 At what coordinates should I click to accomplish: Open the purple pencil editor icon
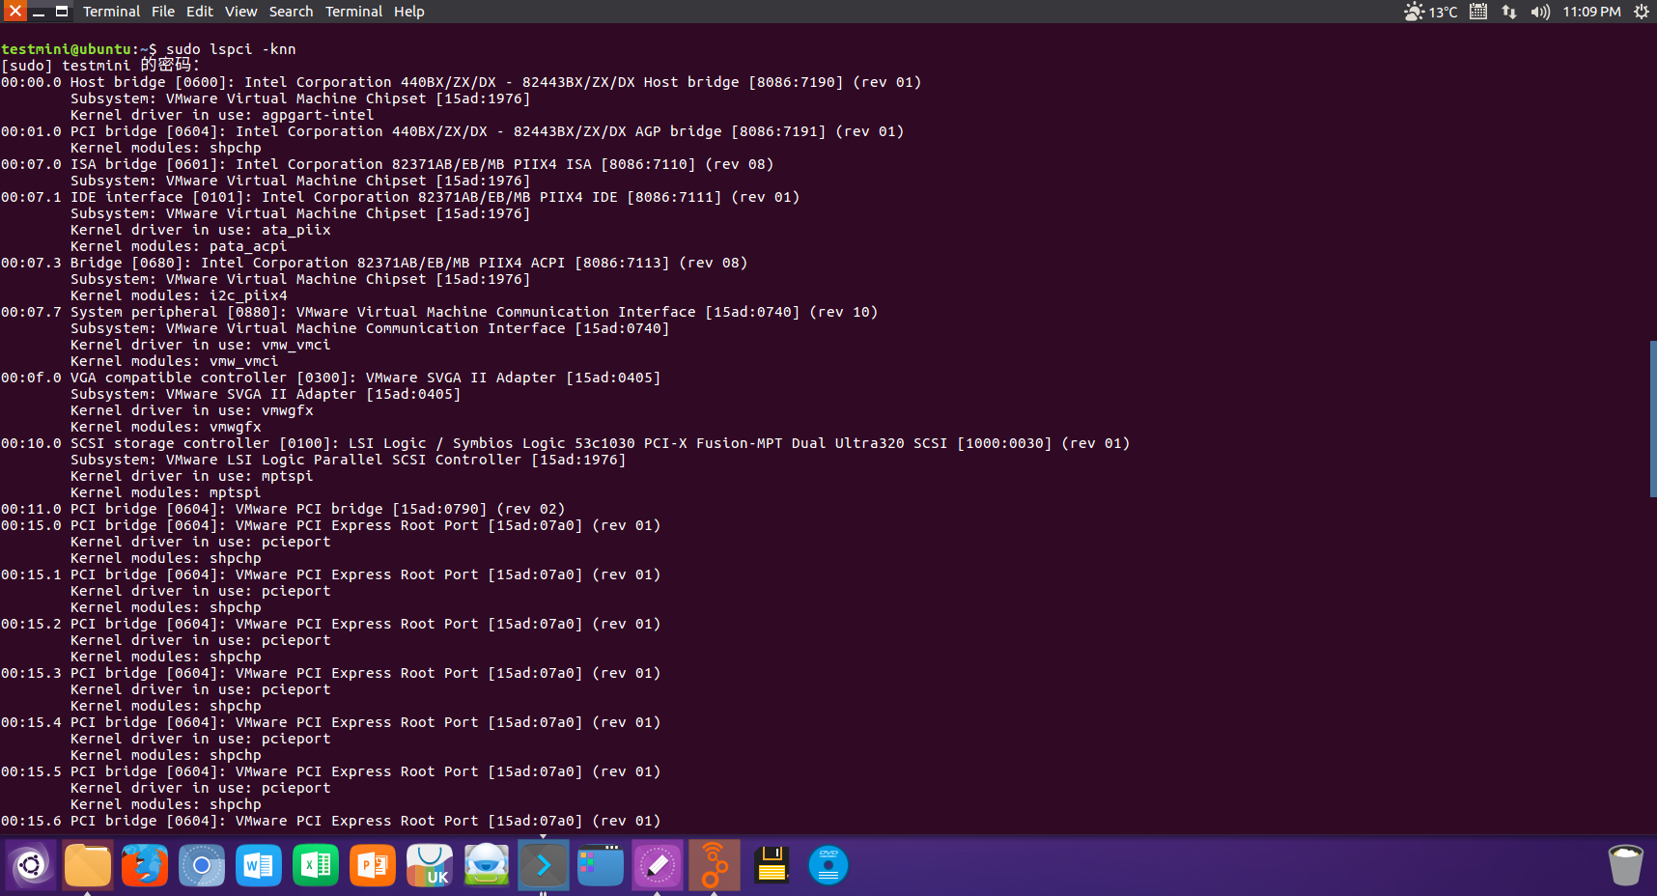(658, 865)
